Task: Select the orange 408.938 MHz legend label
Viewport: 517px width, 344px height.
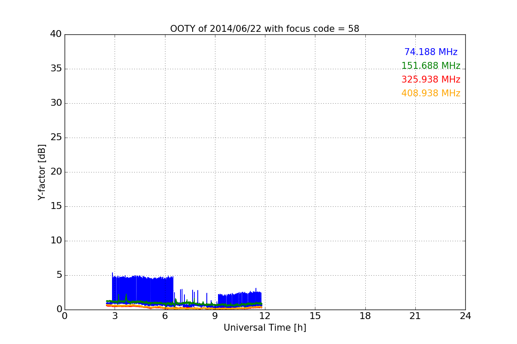Action: click(431, 93)
